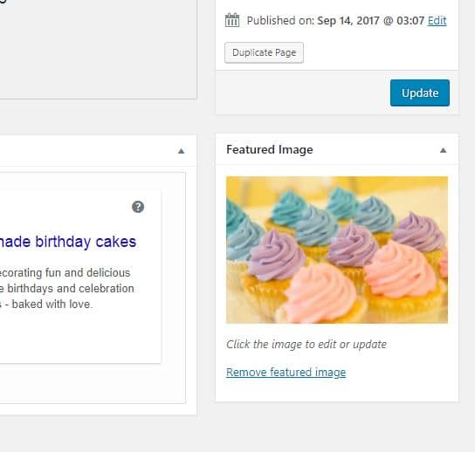Click blank area below Remove featured image link
The height and width of the screenshot is (452, 475).
pos(337,390)
